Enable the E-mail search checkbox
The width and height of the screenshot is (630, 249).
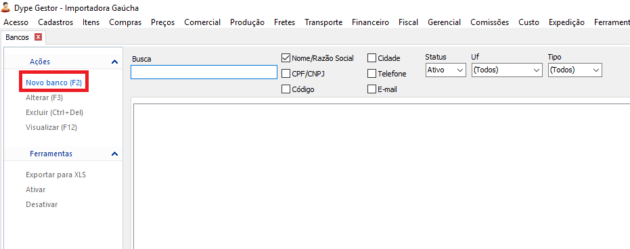point(372,89)
